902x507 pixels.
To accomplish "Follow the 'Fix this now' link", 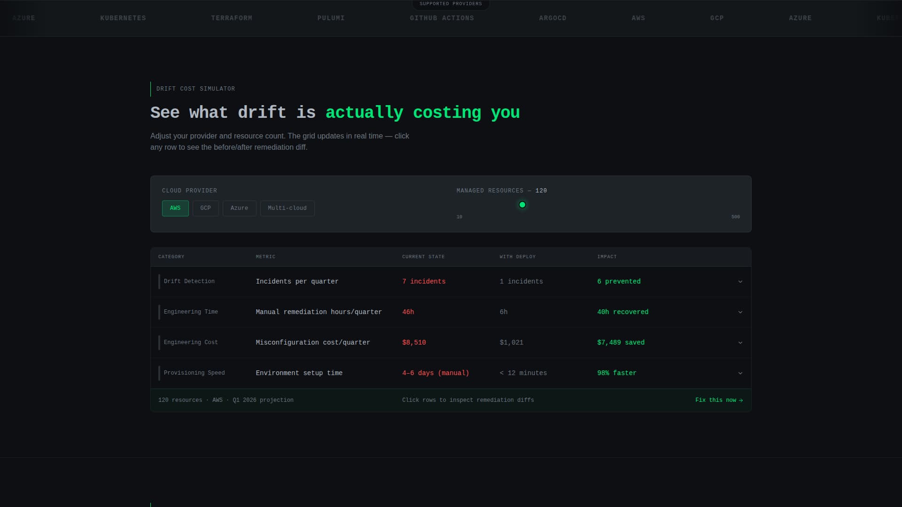I will click(719, 400).
